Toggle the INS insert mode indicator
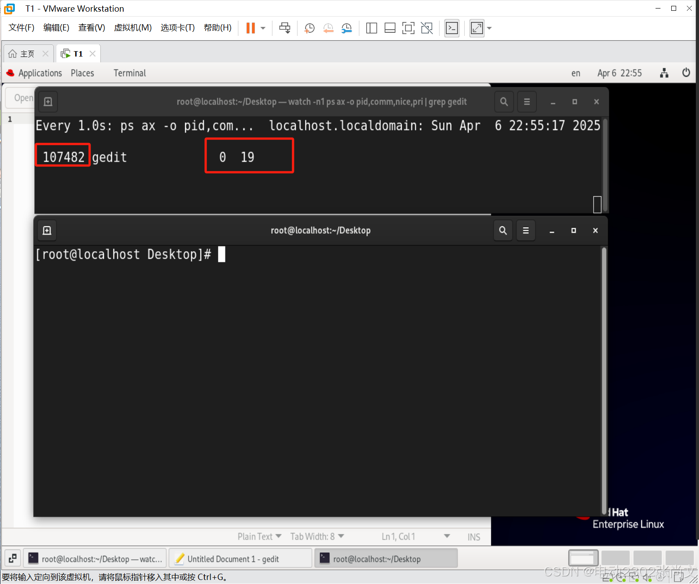The height and width of the screenshot is (584, 699). pyautogui.click(x=474, y=537)
